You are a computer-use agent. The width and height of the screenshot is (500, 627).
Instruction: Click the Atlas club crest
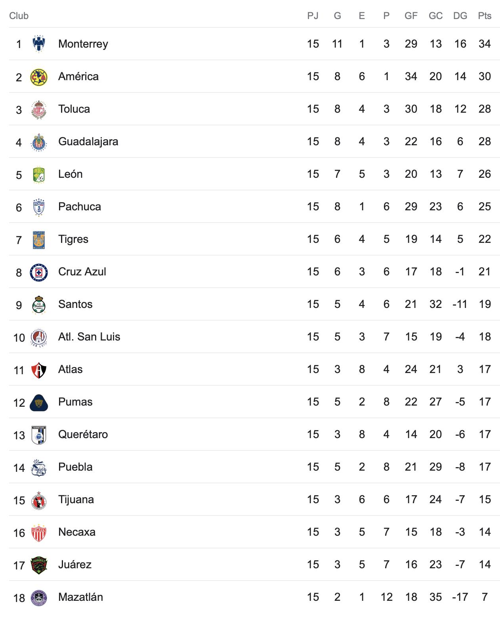click(x=39, y=369)
